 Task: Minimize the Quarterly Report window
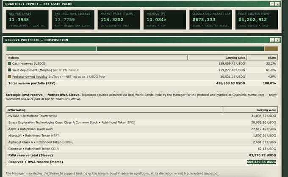coord(272,4)
